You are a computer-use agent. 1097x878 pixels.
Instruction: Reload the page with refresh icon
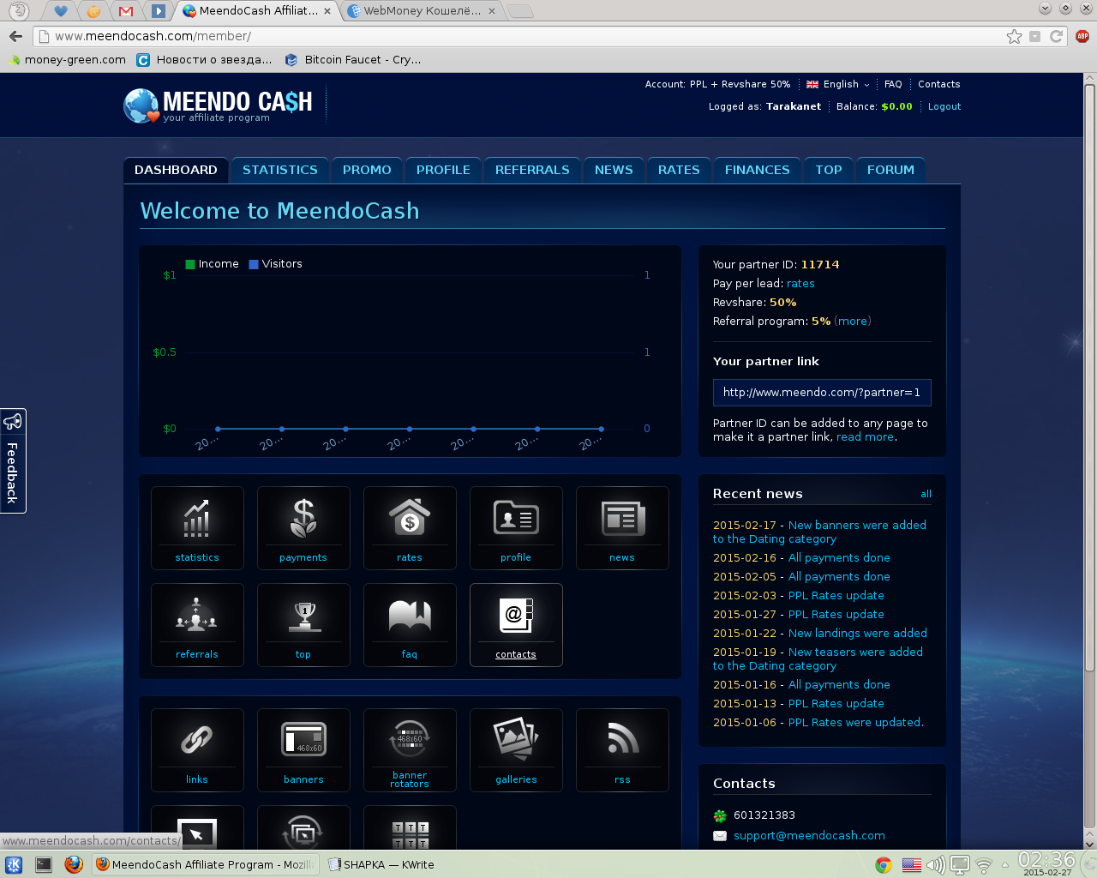[1056, 36]
